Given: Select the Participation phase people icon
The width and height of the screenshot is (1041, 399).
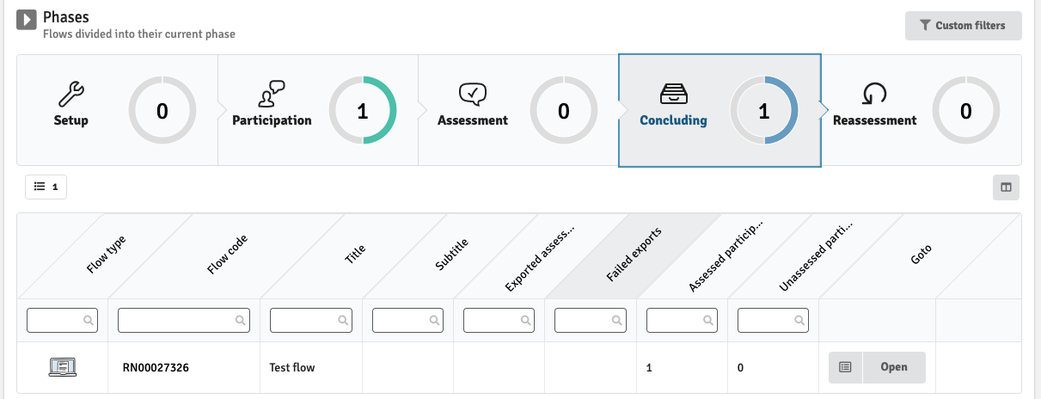Looking at the screenshot, I should pos(272,92).
